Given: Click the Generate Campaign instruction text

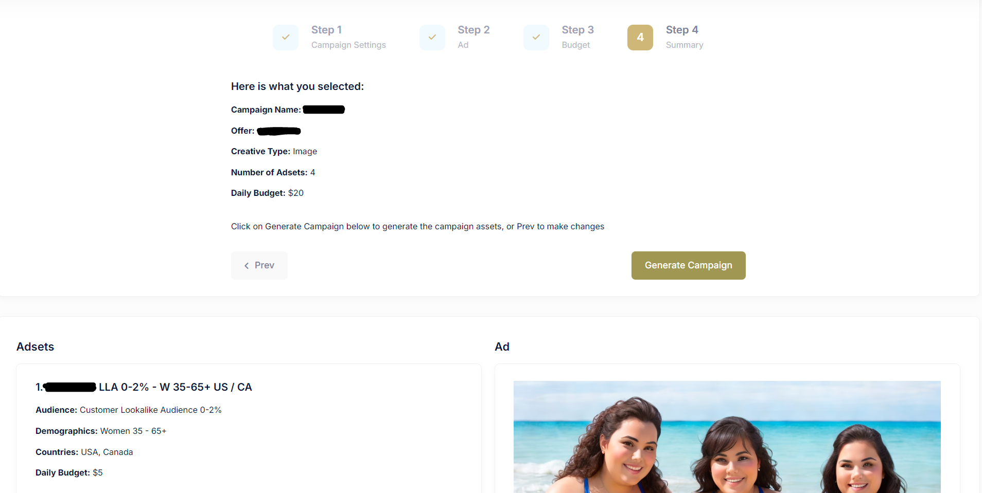Looking at the screenshot, I should (x=417, y=226).
